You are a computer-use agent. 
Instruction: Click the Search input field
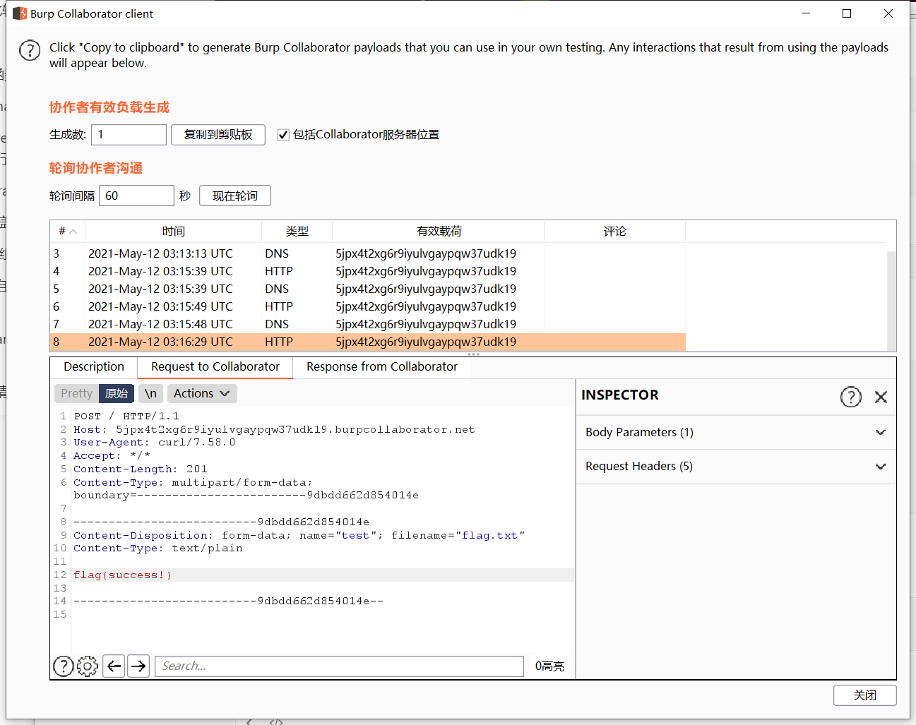(339, 666)
